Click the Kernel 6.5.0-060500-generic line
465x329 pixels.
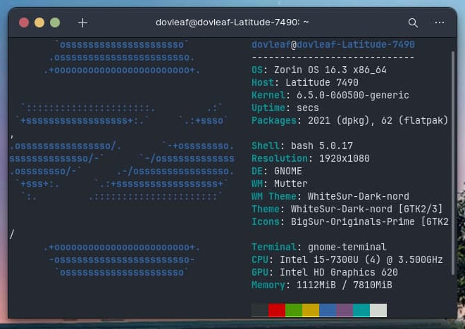[330, 96]
